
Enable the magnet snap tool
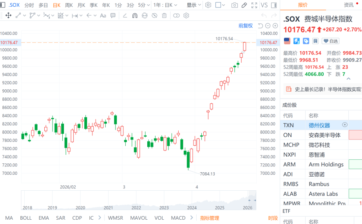pos(135,16)
